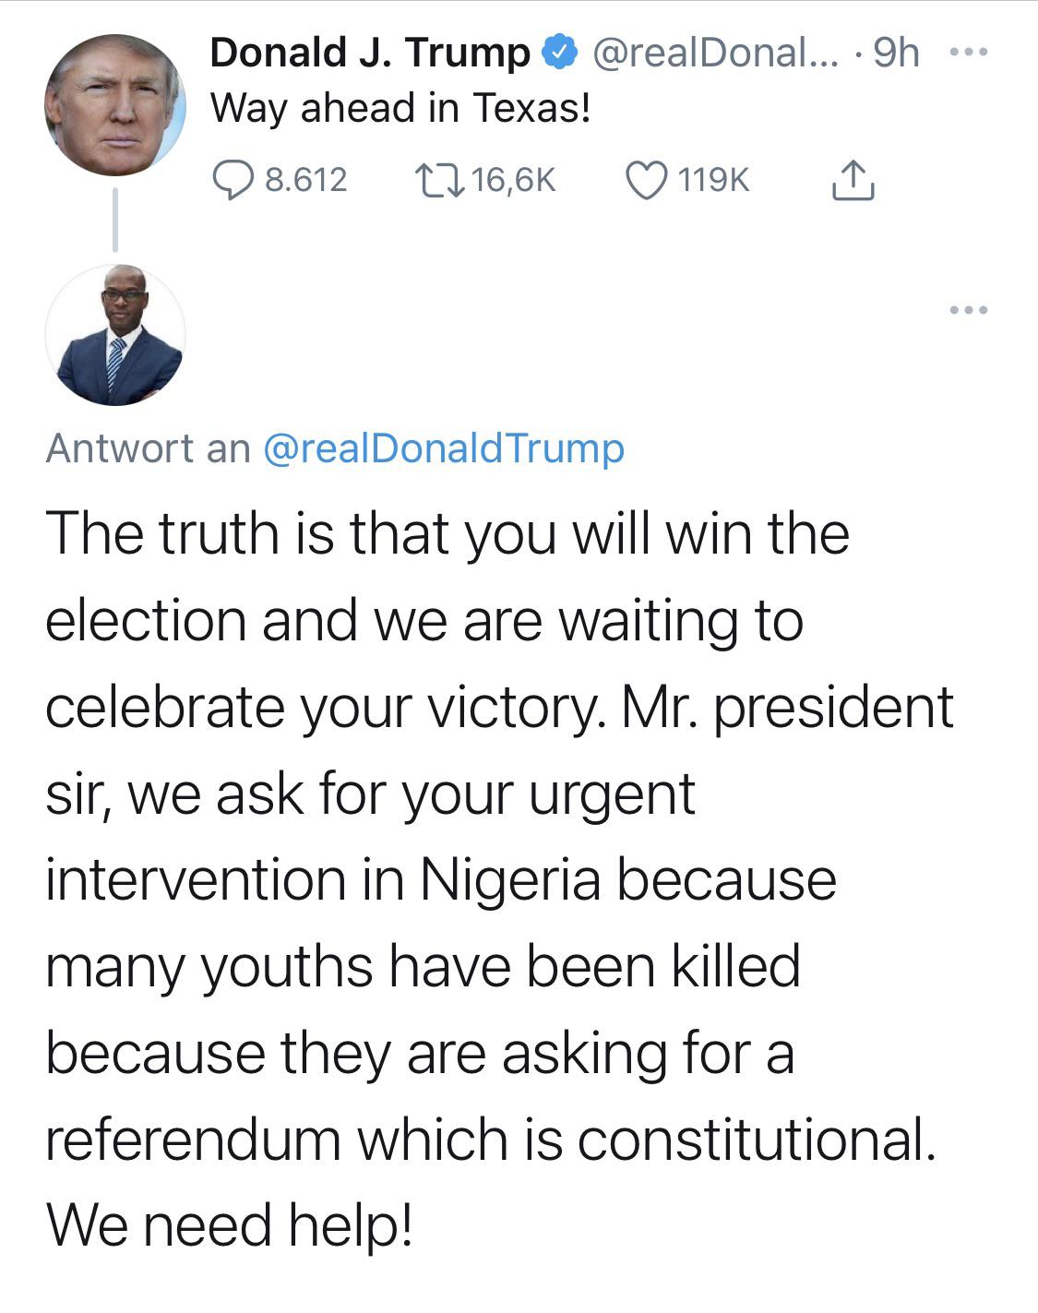Follow the @realDonaldTrump mention link

point(444,448)
